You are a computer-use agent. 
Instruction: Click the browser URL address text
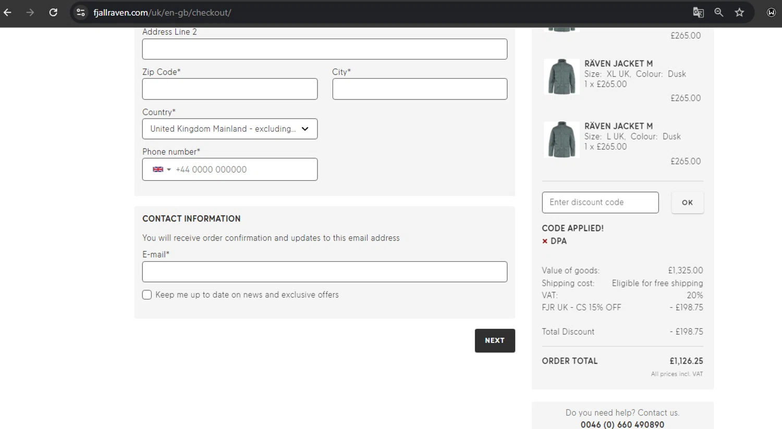click(162, 12)
